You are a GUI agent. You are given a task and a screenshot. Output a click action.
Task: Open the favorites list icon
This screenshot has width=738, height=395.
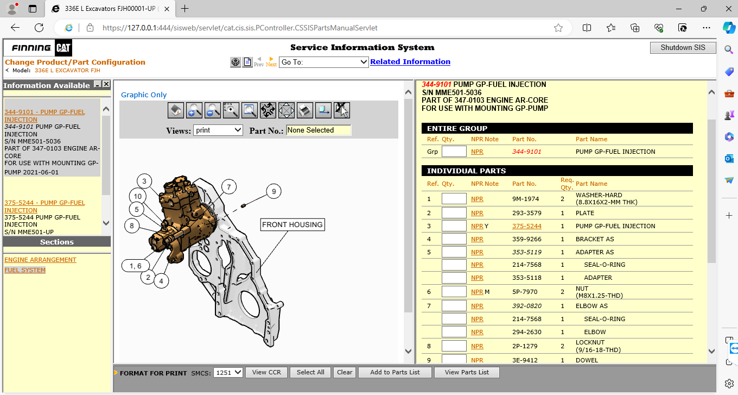(x=611, y=28)
